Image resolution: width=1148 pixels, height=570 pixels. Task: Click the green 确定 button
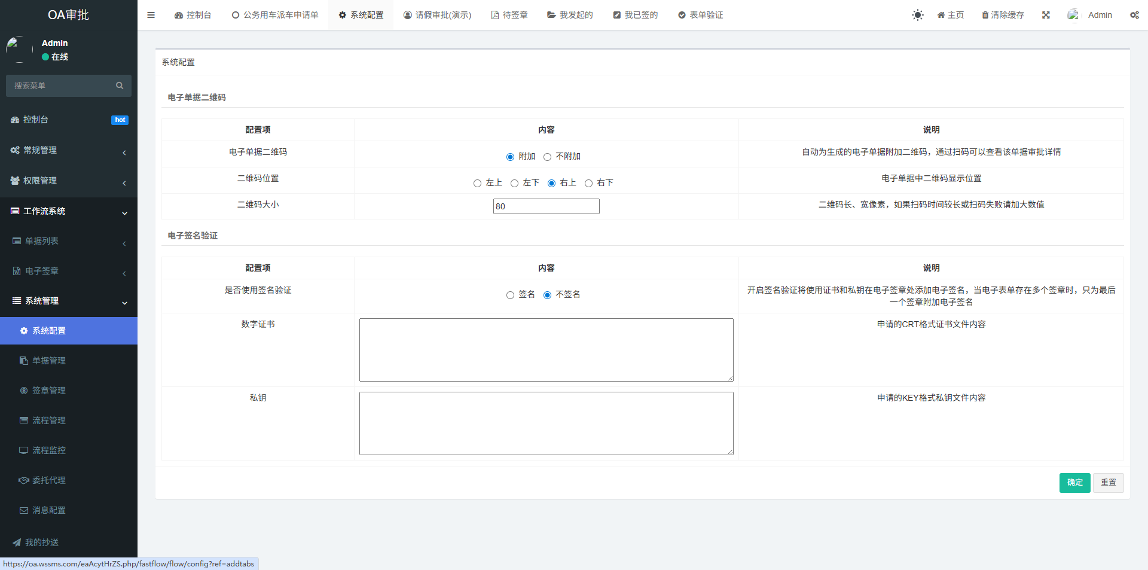tap(1074, 483)
